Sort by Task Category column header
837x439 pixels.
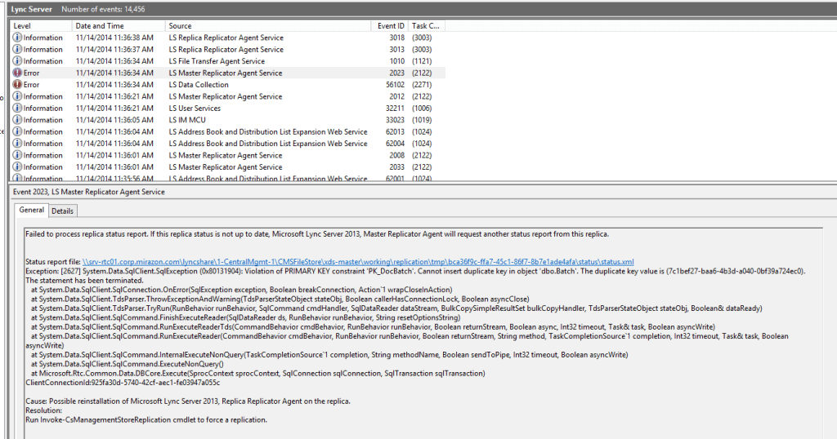click(x=427, y=25)
